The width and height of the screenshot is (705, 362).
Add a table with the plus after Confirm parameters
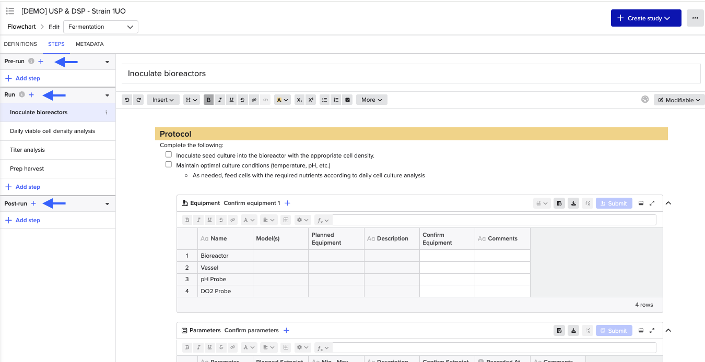pos(286,330)
